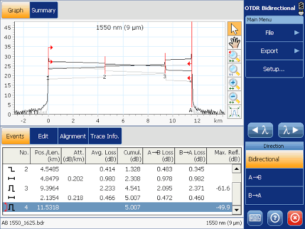Viewport: 305px width, 229px height.
Task: Click the events table scroll down arrow
Action: pos(236,210)
